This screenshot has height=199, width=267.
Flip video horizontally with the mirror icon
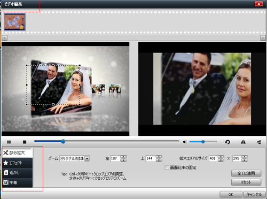point(243,142)
